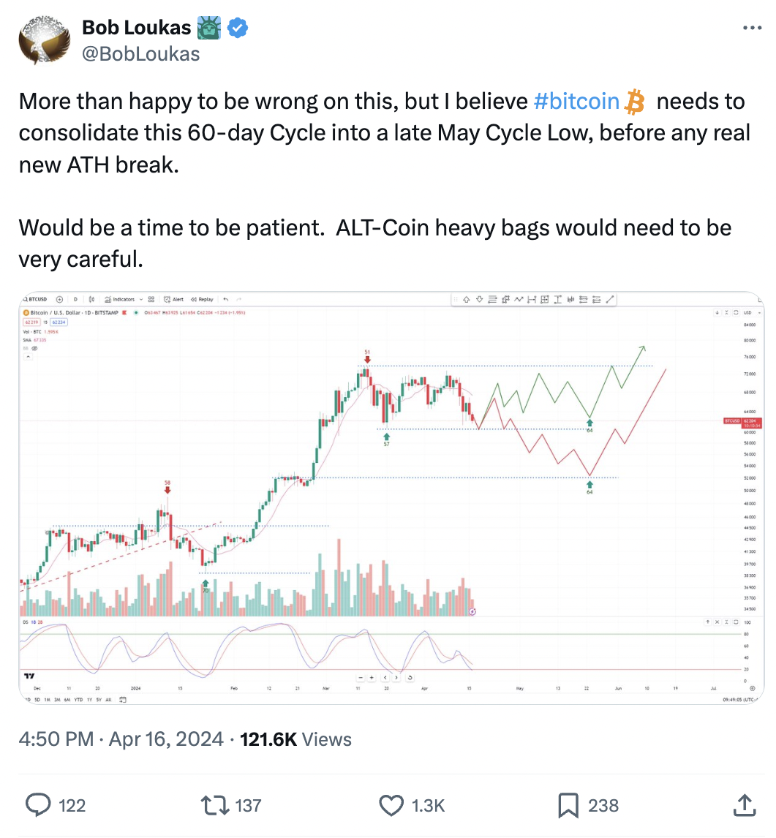Image resolution: width=776 pixels, height=838 pixels.
Task: Open Bob Loukas profile picture
Action: pos(45,40)
